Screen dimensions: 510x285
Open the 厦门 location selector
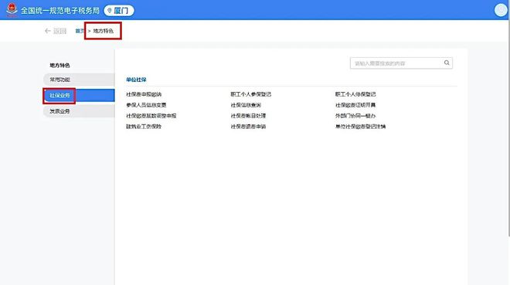[x=119, y=10]
